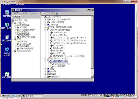
Task: Click the 效能記錄檔及警示 icon
Action: [18, 30]
